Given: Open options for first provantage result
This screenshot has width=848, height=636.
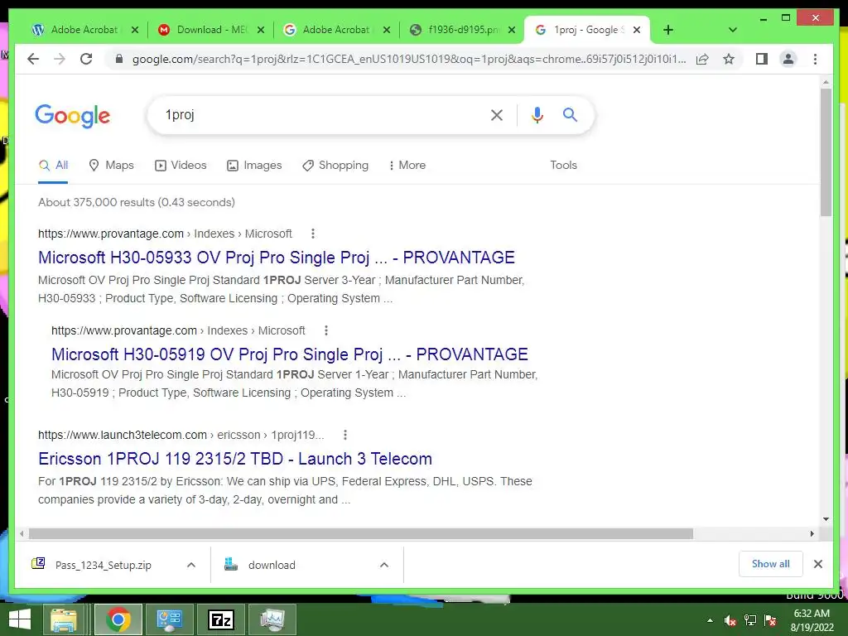Looking at the screenshot, I should [x=312, y=234].
